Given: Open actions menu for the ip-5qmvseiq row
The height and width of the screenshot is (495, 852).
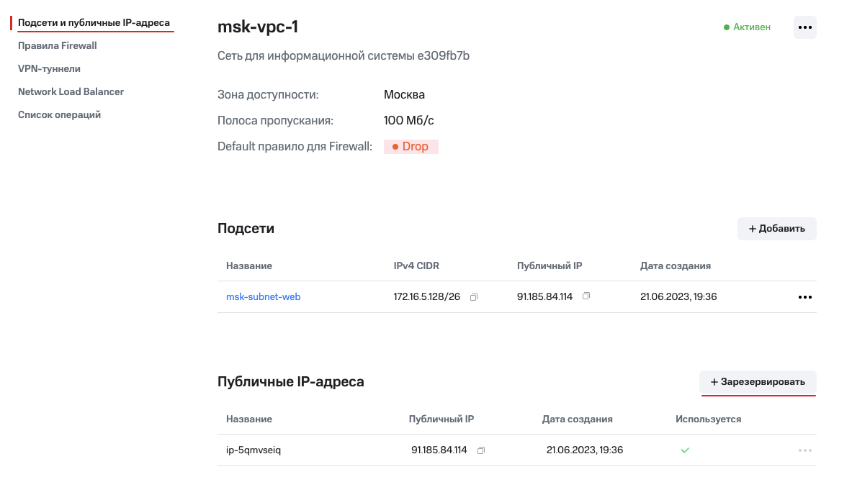Looking at the screenshot, I should [x=804, y=450].
